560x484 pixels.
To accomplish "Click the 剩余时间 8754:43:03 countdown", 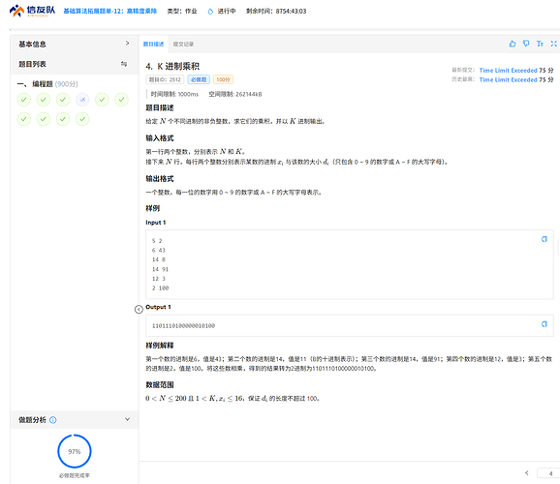I will click(x=276, y=11).
